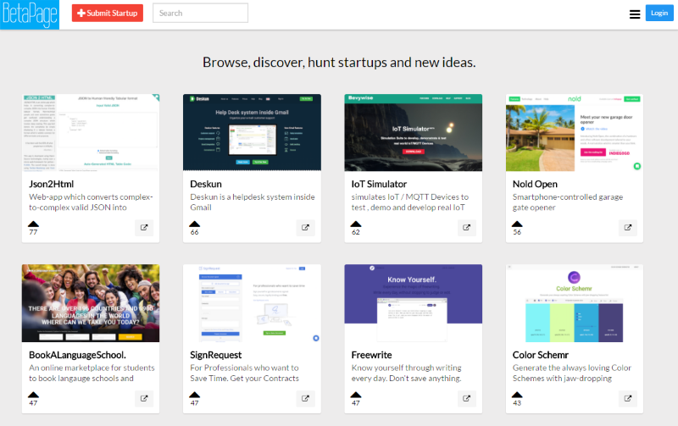Open the Freewrite screenshot thumbnail

[414, 303]
